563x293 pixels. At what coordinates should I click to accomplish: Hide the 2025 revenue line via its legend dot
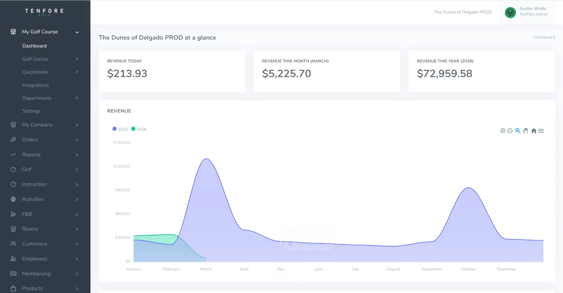click(114, 129)
